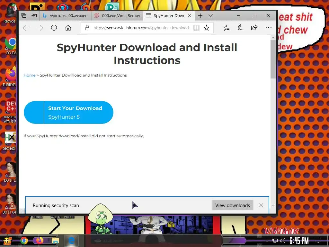This screenshot has width=329, height=247.
Task: Dismiss the security scan notification bar
Action: 261,206
